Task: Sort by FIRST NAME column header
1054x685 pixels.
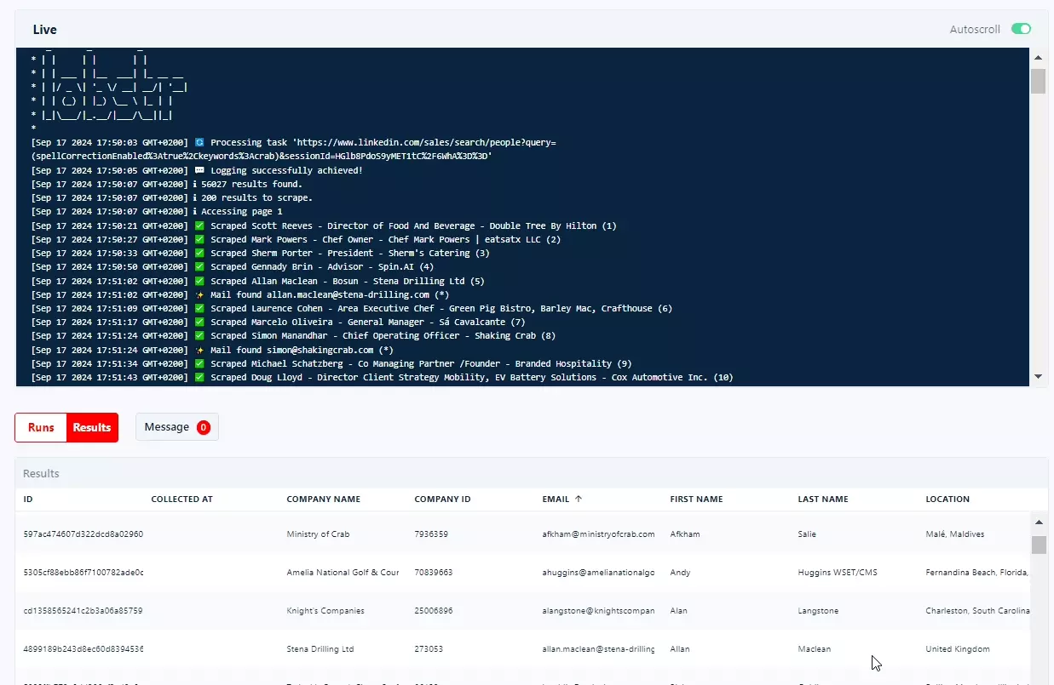Action: coord(696,499)
